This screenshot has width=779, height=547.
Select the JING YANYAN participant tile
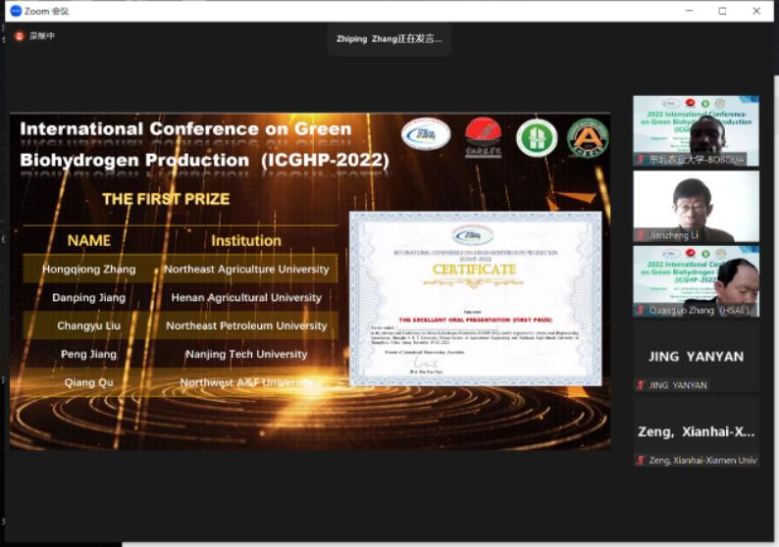click(696, 357)
